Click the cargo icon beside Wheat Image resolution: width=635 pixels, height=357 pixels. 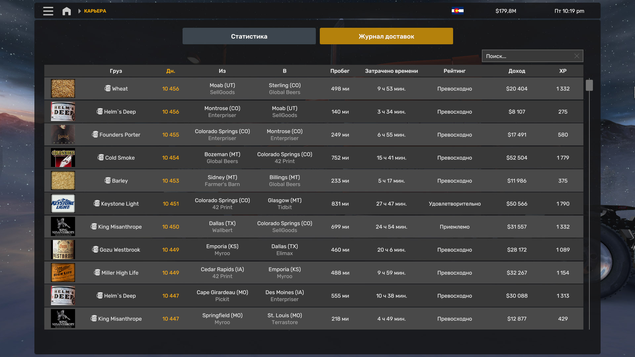[107, 88]
